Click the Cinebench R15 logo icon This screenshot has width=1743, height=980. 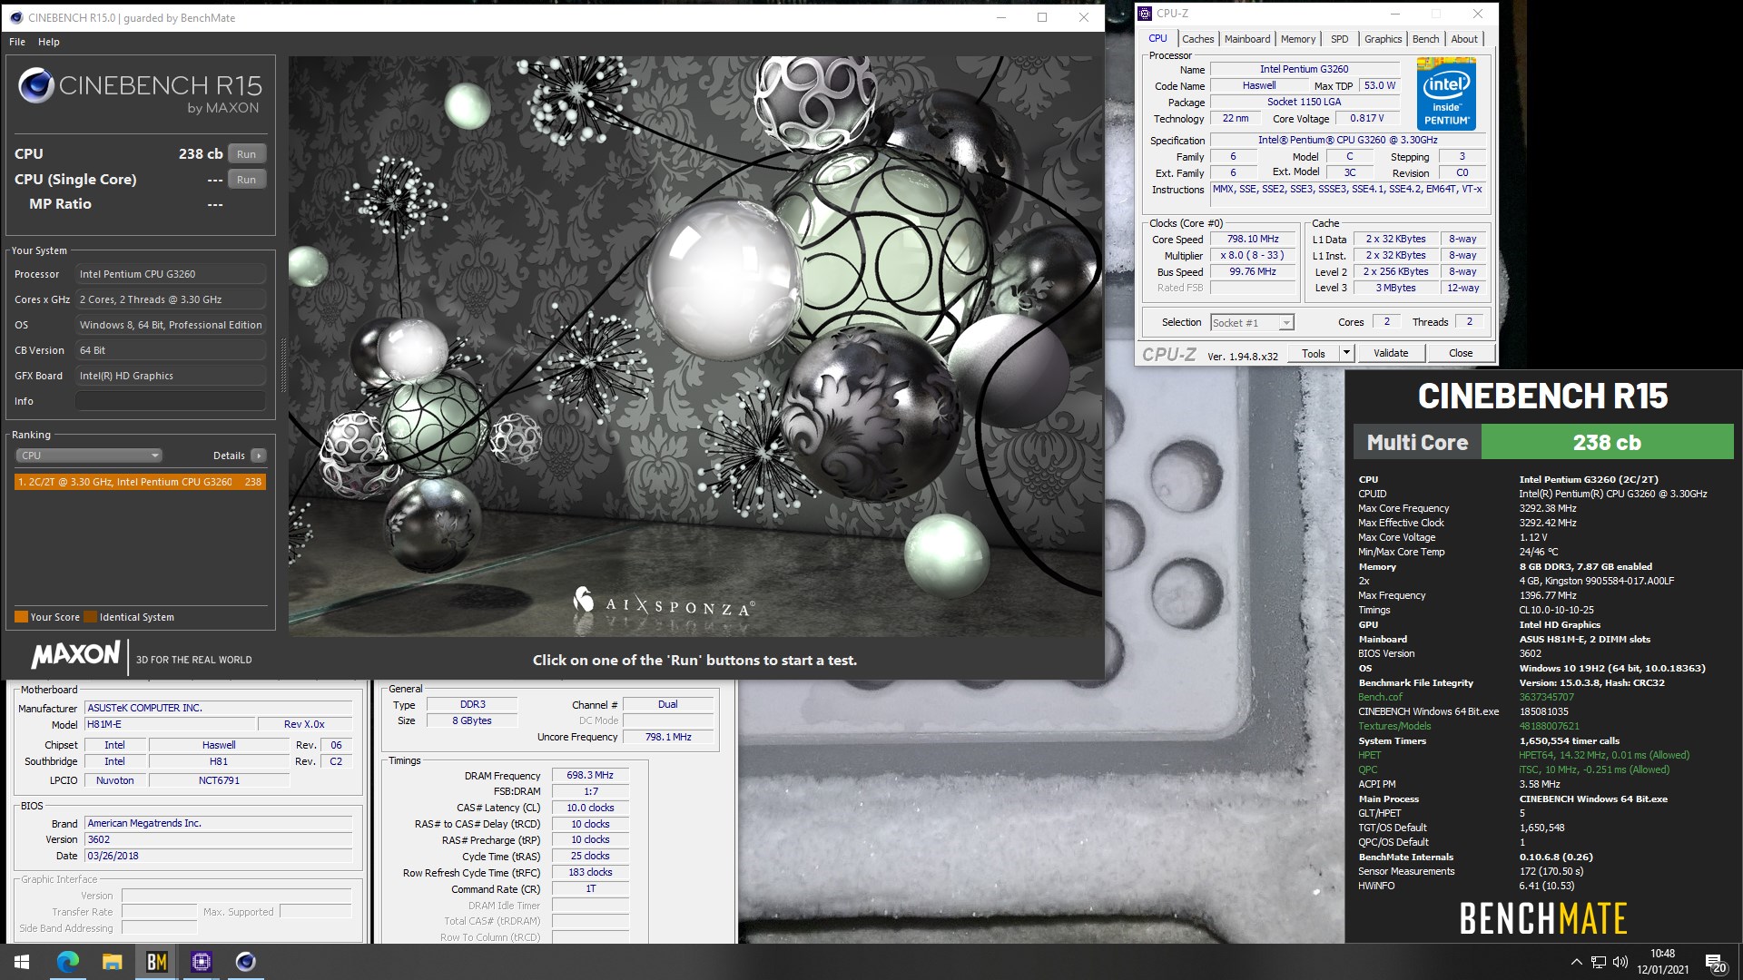(x=36, y=85)
